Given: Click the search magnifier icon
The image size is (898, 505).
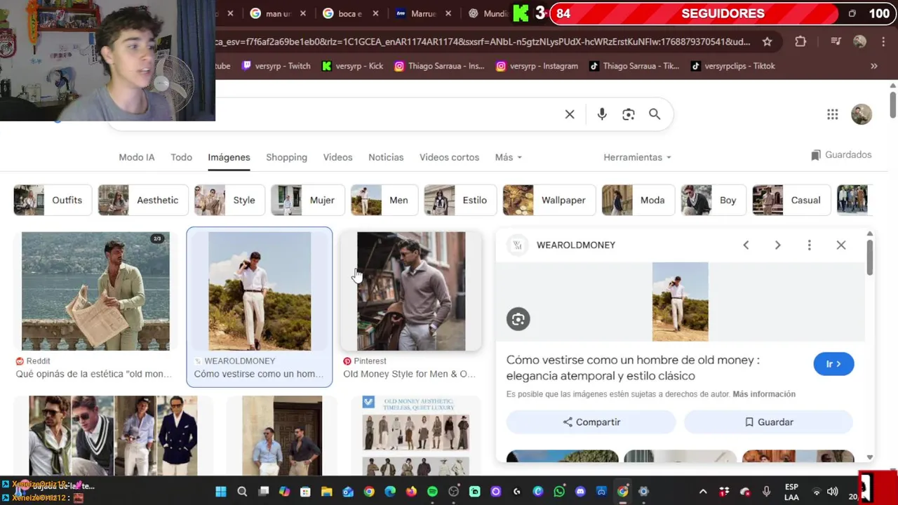Looking at the screenshot, I should pyautogui.click(x=655, y=114).
